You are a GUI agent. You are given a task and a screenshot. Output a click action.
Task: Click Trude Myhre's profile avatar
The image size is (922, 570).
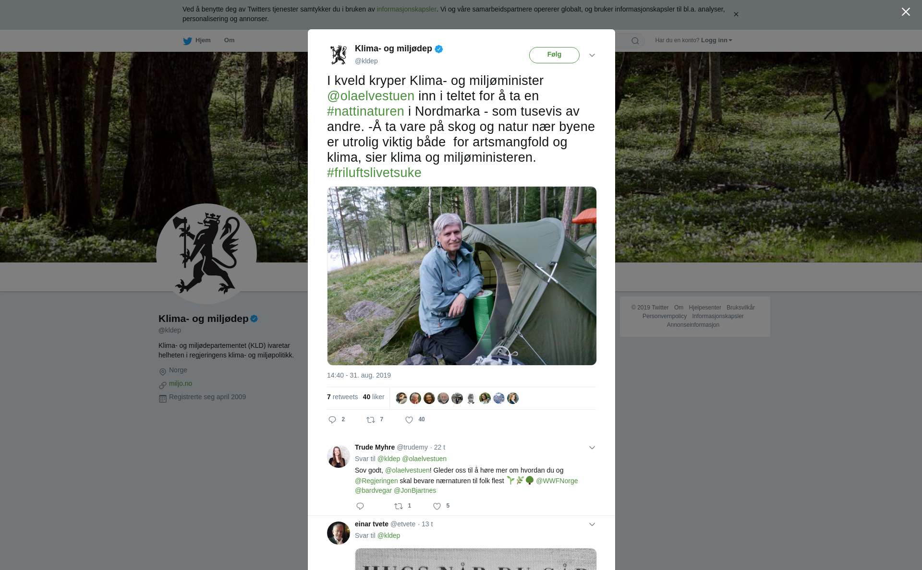pos(339,456)
